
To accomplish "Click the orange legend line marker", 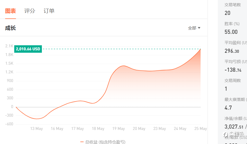I will click(x=82, y=142).
